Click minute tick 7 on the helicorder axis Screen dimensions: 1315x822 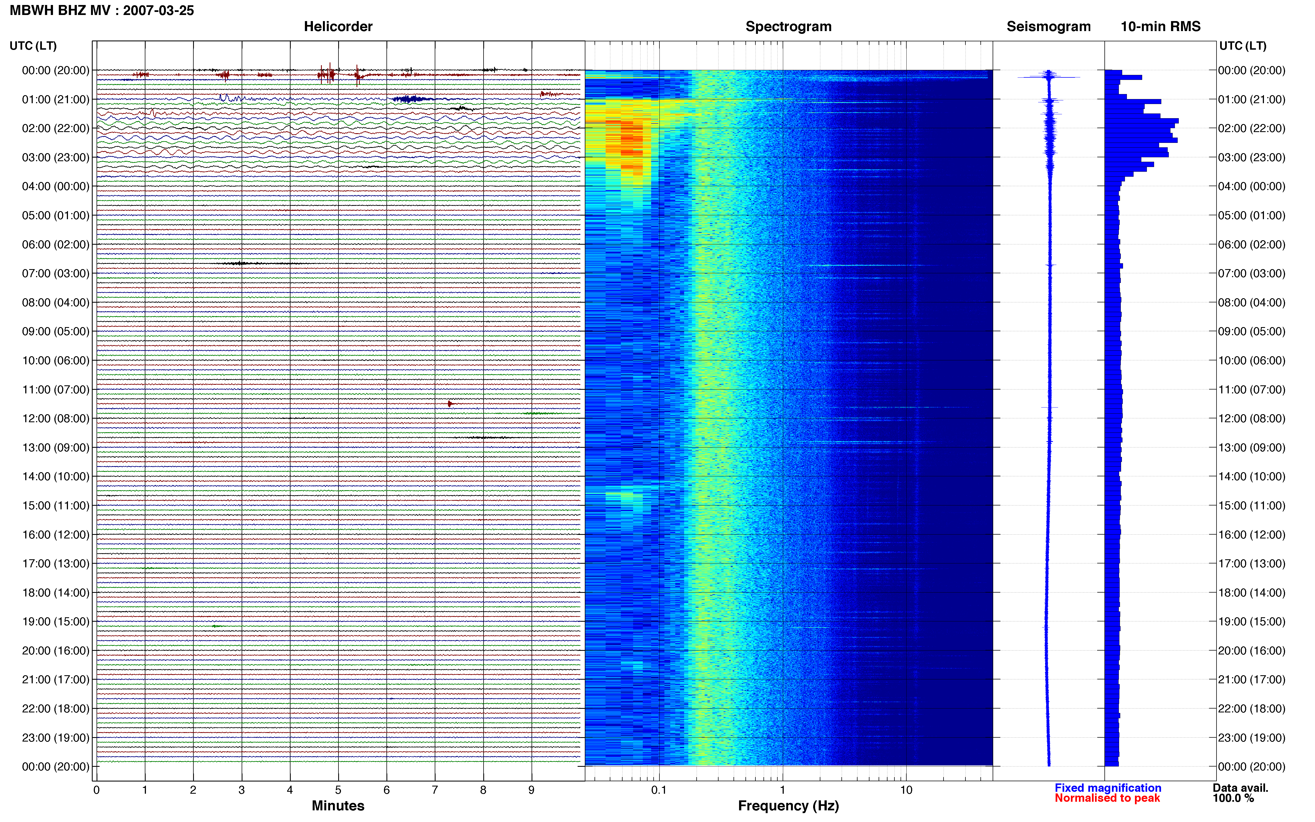(x=435, y=790)
